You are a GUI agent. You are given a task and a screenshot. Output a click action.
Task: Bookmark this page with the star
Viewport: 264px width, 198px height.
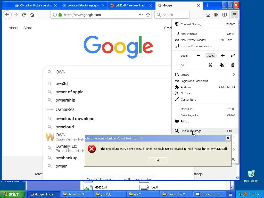click(x=148, y=15)
